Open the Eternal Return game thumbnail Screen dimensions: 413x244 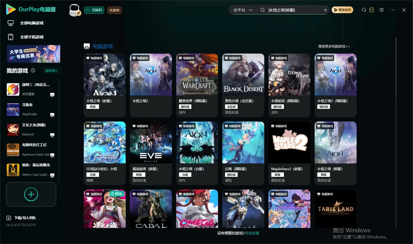pos(290,75)
